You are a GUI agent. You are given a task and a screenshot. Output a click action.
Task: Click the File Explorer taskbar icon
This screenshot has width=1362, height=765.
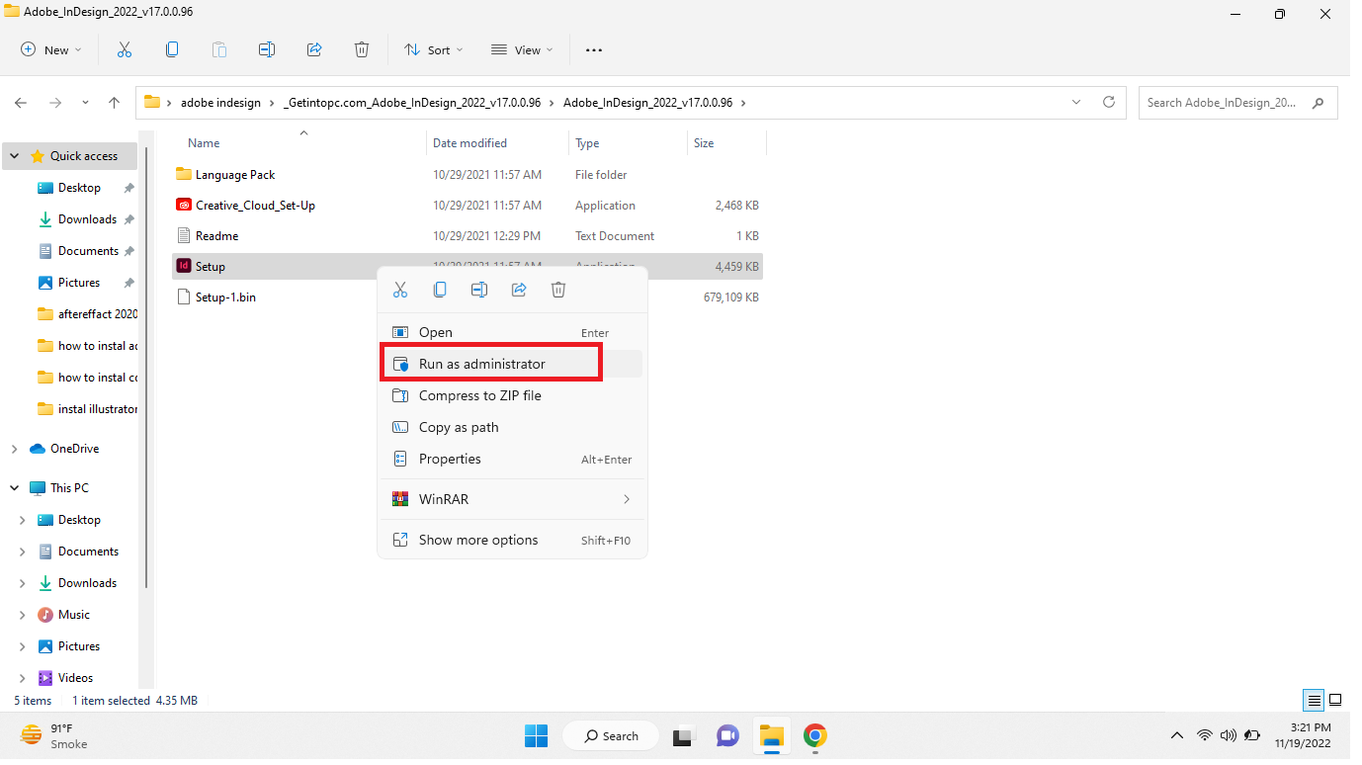[x=771, y=735]
